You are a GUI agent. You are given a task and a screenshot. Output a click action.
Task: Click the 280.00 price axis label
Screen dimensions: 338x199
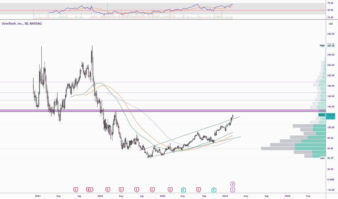point(331,34)
